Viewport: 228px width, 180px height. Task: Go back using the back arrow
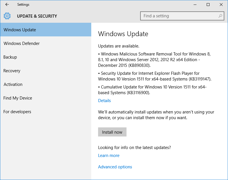[x=7, y=5]
